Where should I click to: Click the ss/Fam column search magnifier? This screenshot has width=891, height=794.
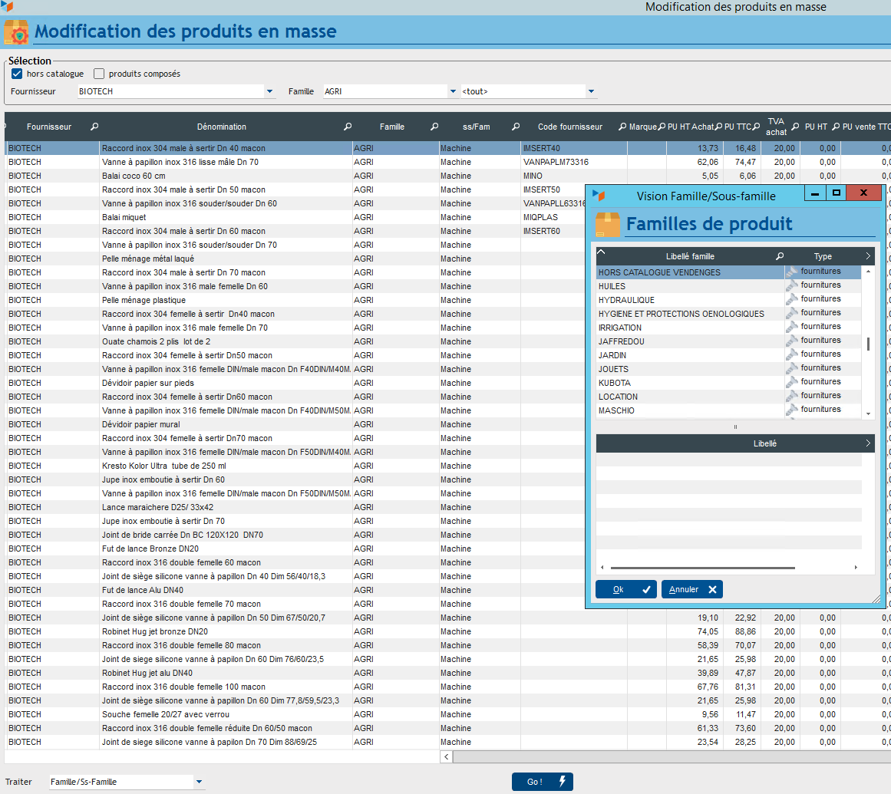tap(516, 127)
